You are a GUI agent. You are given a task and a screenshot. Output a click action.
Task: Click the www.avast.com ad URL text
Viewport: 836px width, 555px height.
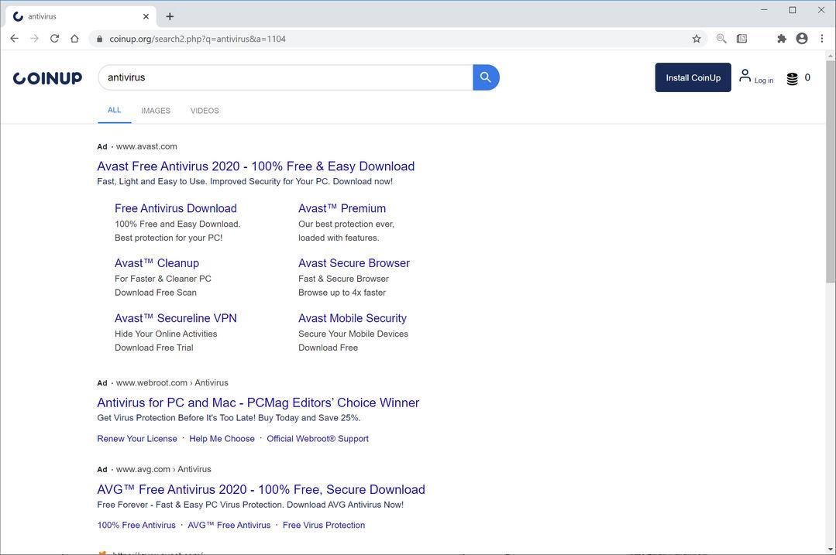click(x=146, y=146)
